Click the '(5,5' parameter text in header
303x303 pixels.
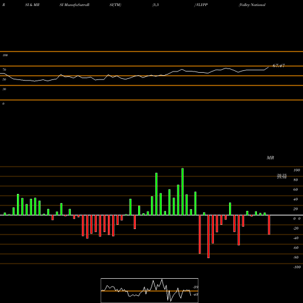[x=156, y=5]
